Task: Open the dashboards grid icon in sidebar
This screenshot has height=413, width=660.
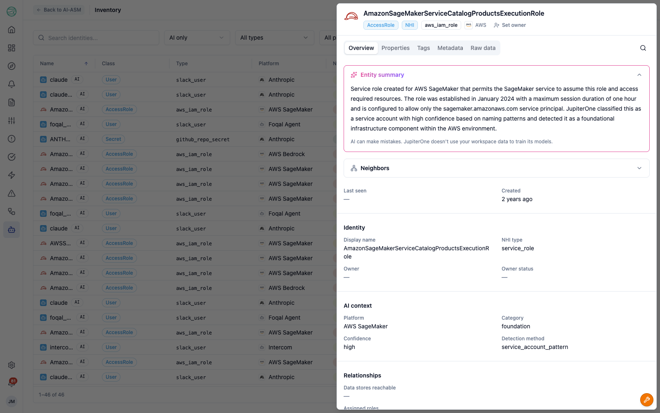Action: pyautogui.click(x=12, y=48)
